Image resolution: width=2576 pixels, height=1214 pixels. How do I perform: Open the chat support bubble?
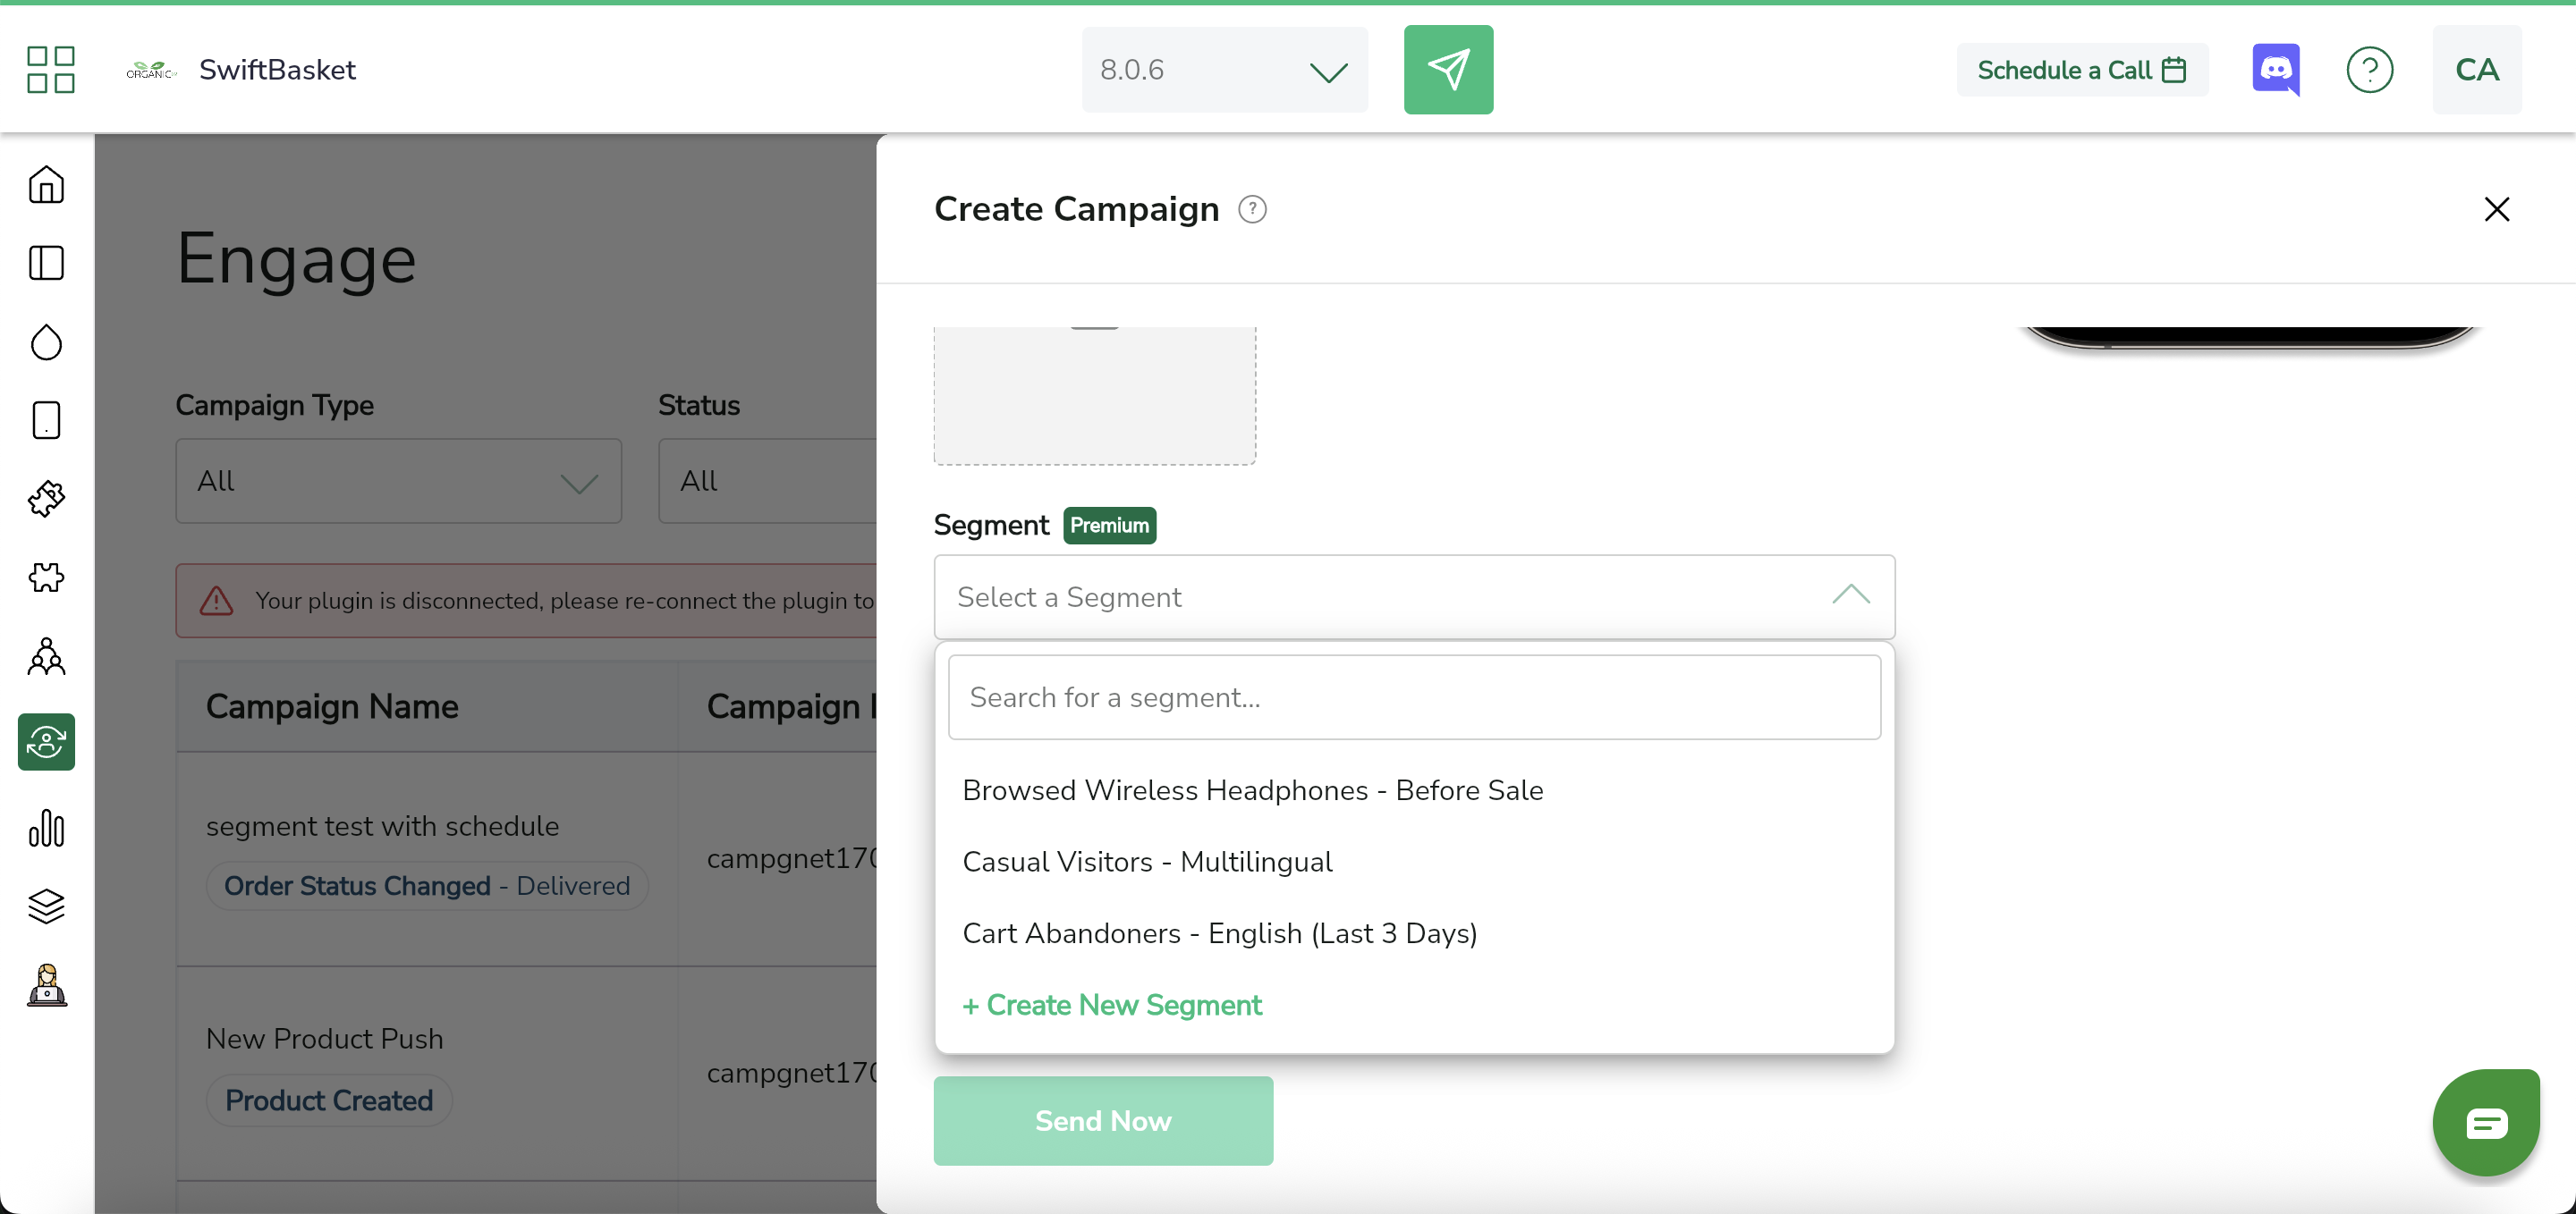coord(2485,1123)
